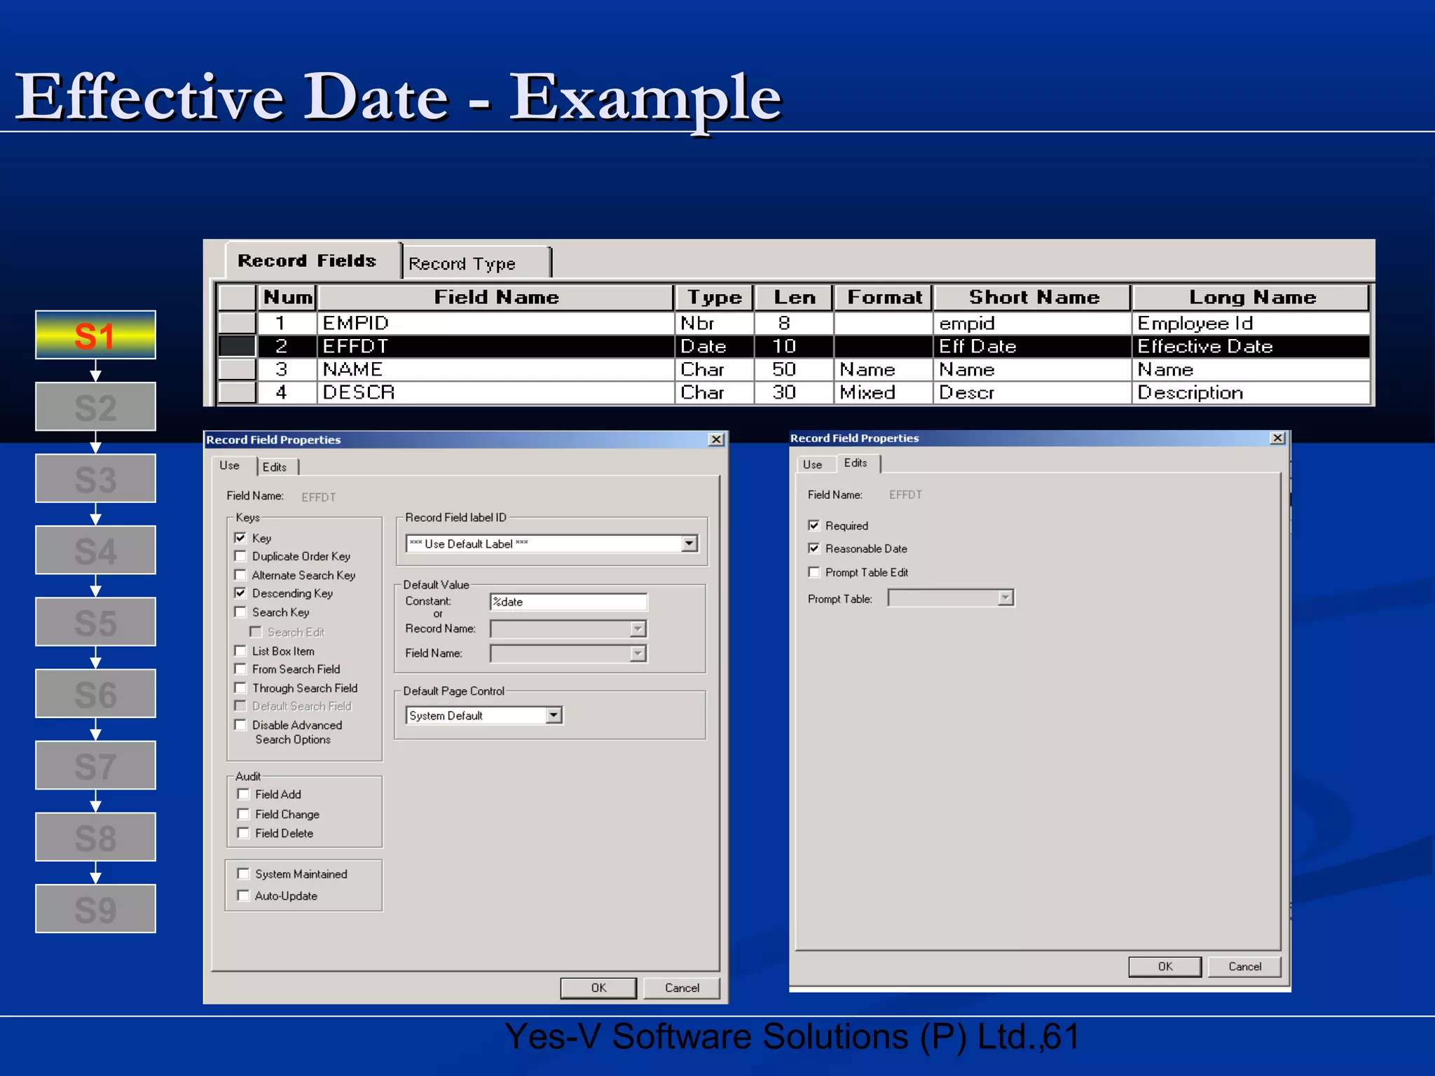Click the Constant %date input field
The image size is (1435, 1076).
click(568, 602)
